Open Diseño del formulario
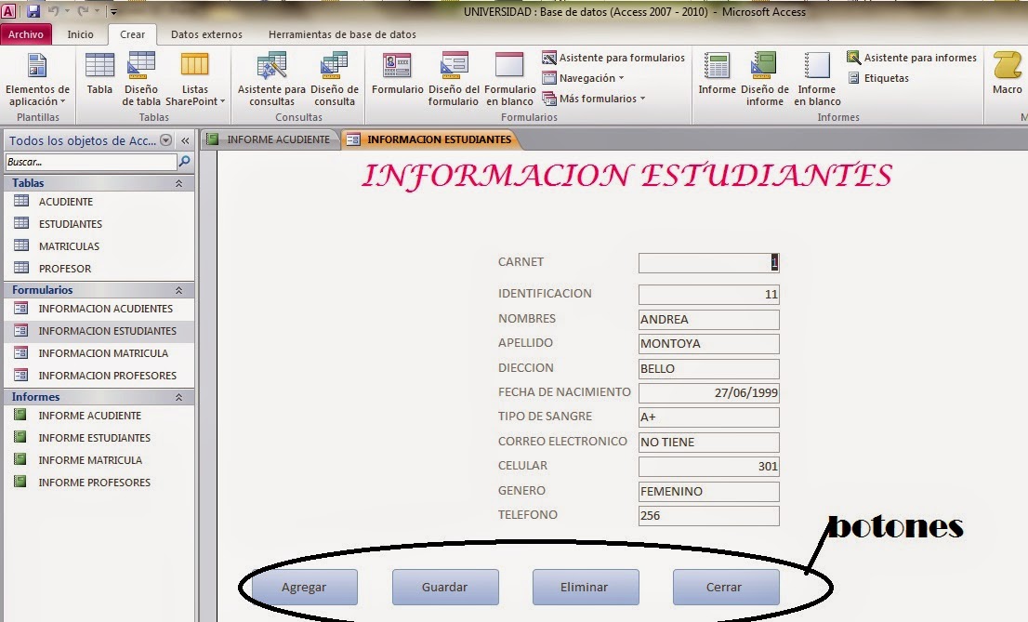1028x622 pixels. pyautogui.click(x=453, y=79)
